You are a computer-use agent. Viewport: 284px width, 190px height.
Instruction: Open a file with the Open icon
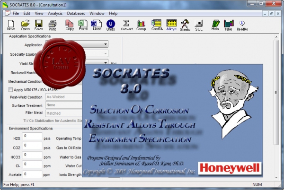click(x=25, y=25)
